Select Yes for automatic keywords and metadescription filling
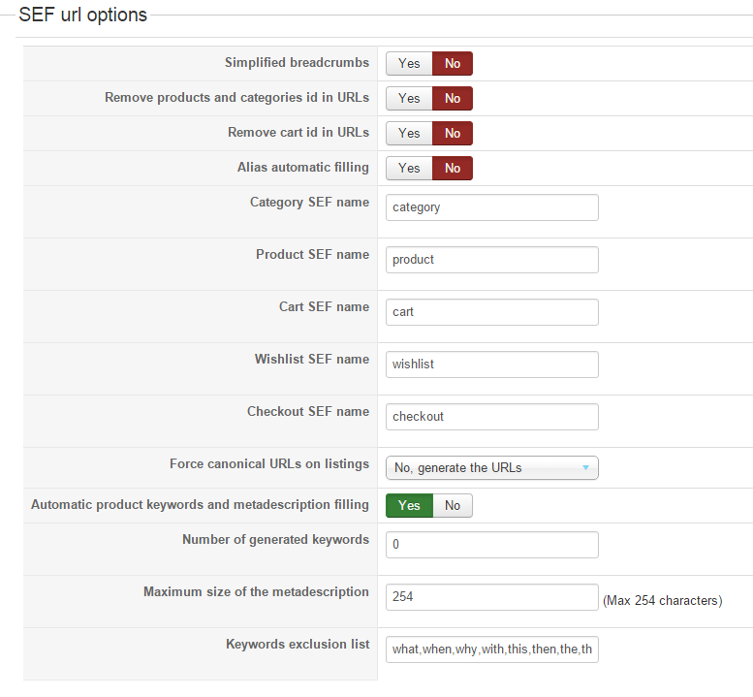The height and width of the screenshot is (697, 753). click(x=409, y=506)
